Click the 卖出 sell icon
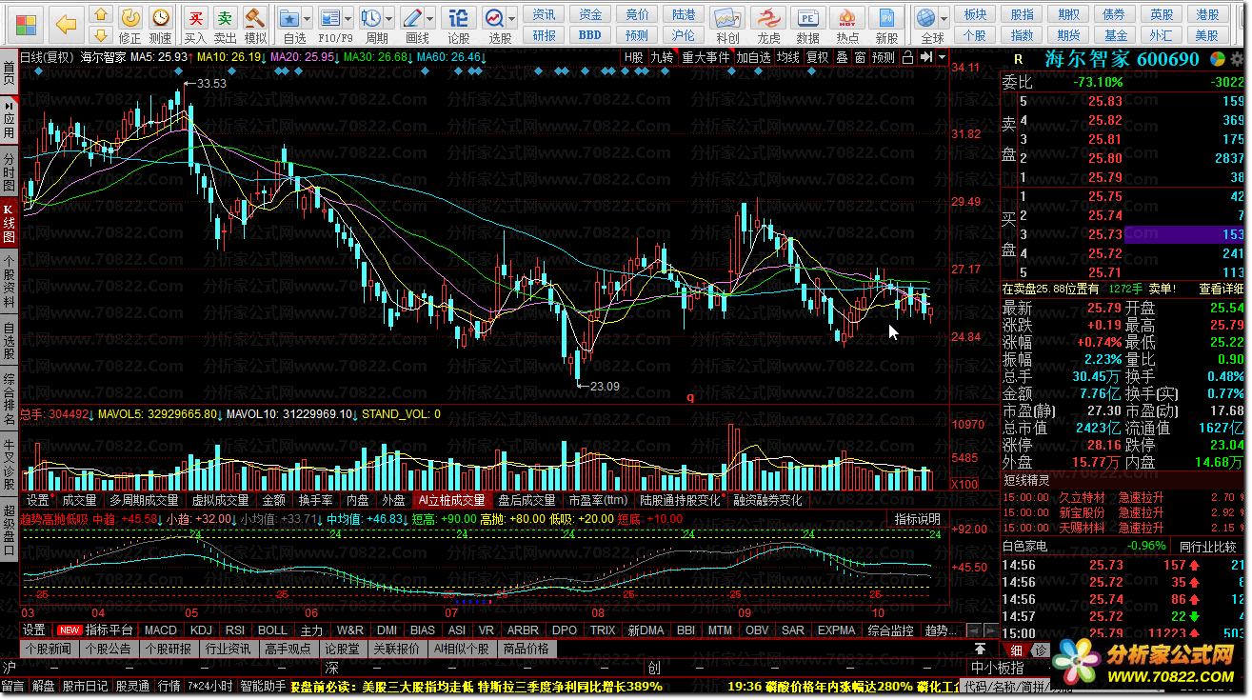 (225, 25)
